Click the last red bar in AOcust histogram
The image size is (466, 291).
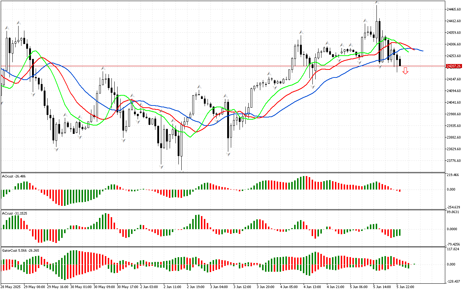(399, 190)
